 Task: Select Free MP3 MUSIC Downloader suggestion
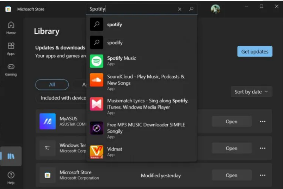142,131
